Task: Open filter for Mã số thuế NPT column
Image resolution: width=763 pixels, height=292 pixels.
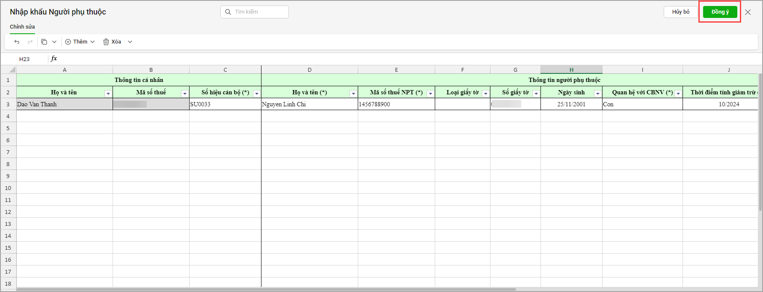Action: click(430, 93)
